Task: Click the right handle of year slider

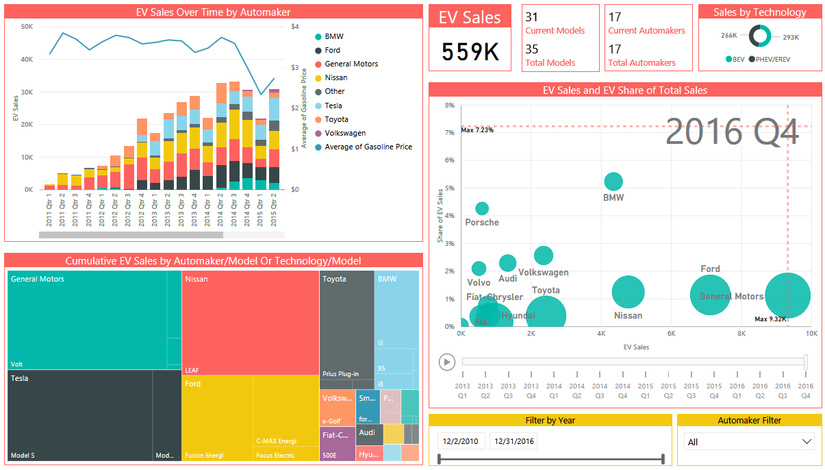Action: (663, 459)
